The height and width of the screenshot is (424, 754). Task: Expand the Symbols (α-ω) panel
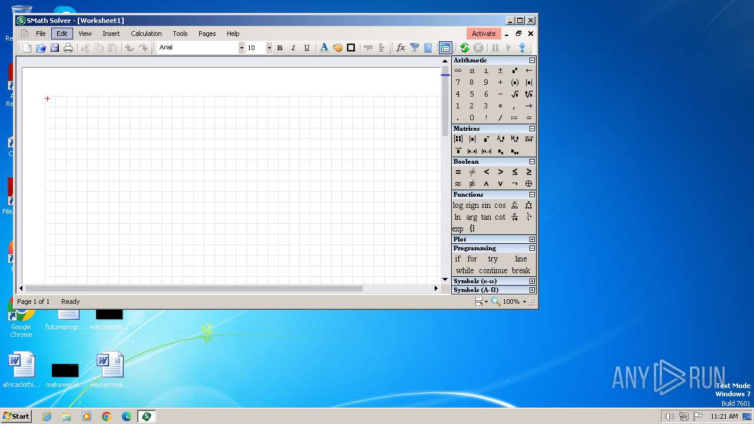point(532,281)
